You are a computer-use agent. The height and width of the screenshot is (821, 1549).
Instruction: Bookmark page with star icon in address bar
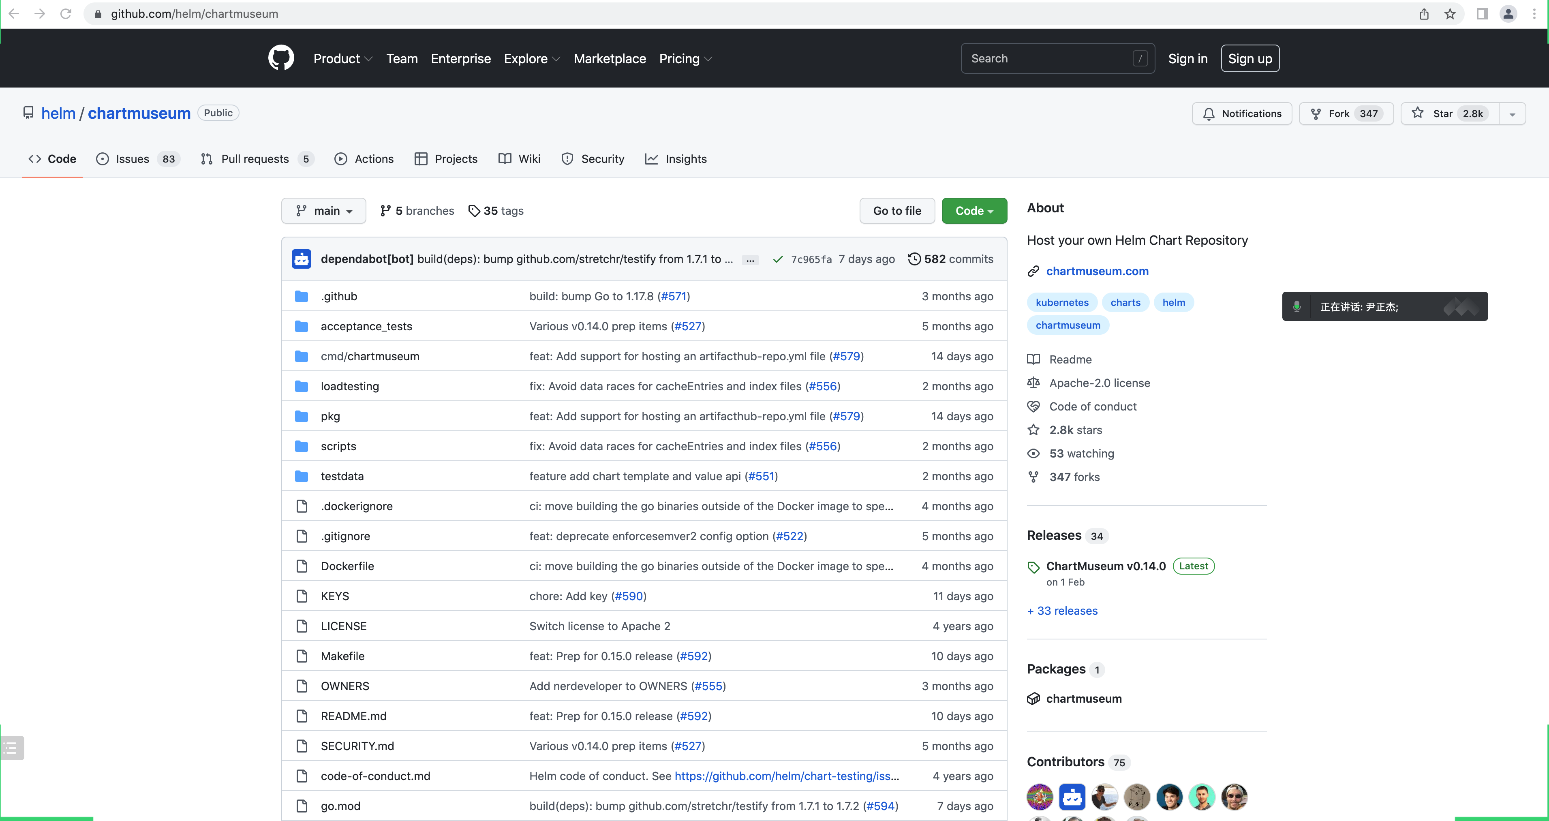click(1450, 14)
